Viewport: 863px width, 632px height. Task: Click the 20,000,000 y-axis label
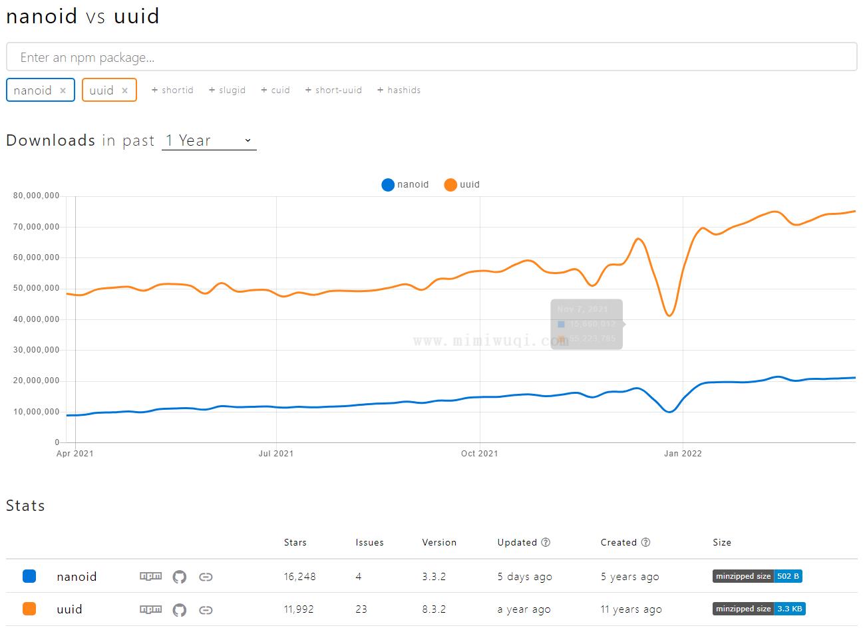click(x=37, y=381)
